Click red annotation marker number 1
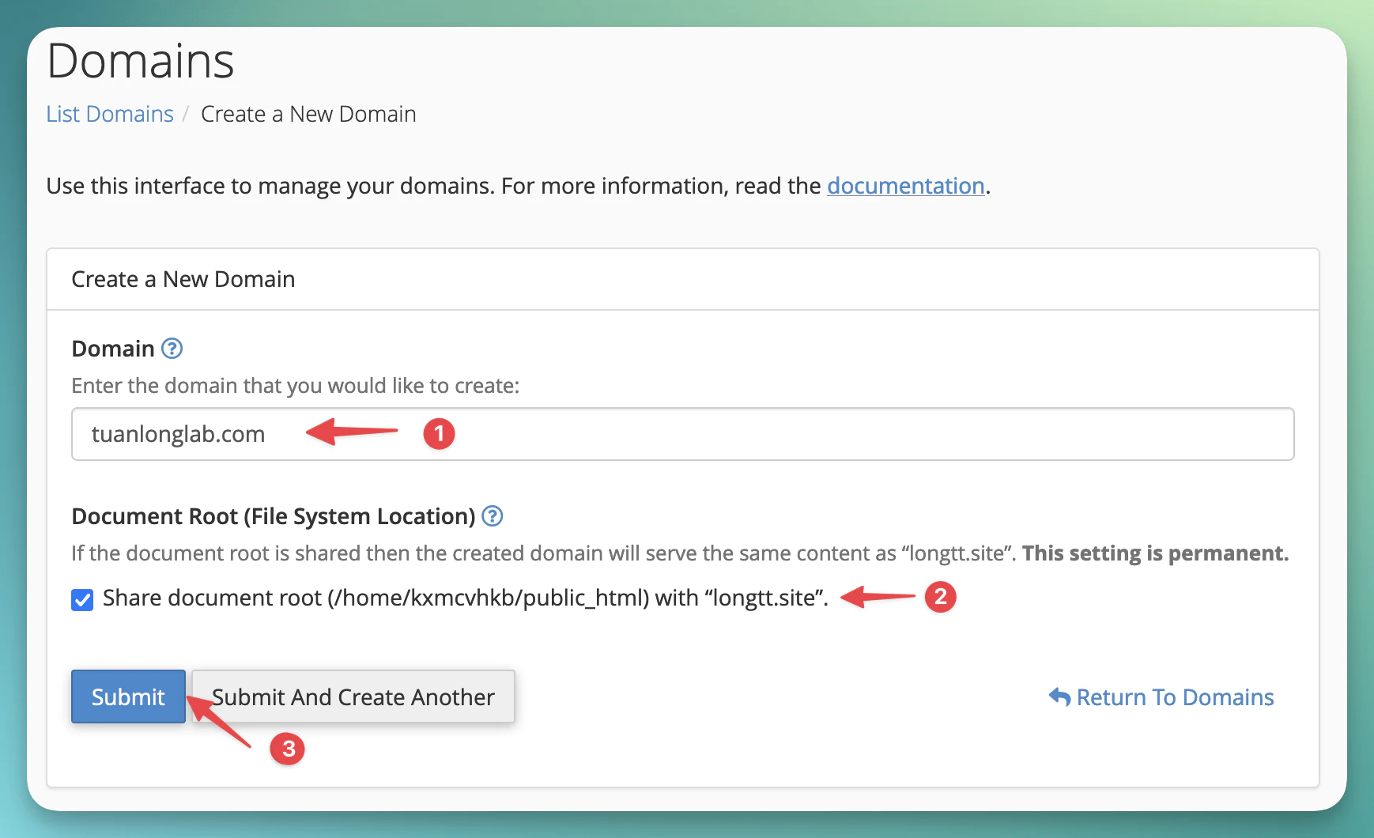The image size is (1374, 838). (x=439, y=434)
